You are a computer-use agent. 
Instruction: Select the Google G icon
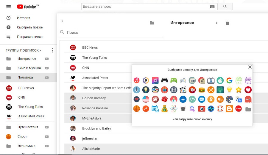(229, 80)
